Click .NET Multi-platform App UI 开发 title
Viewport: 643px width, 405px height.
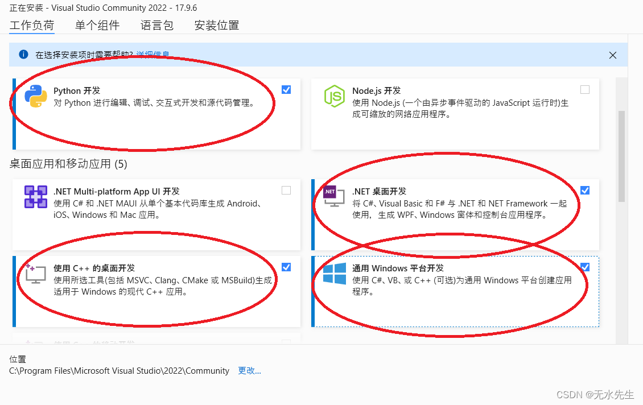(x=117, y=192)
